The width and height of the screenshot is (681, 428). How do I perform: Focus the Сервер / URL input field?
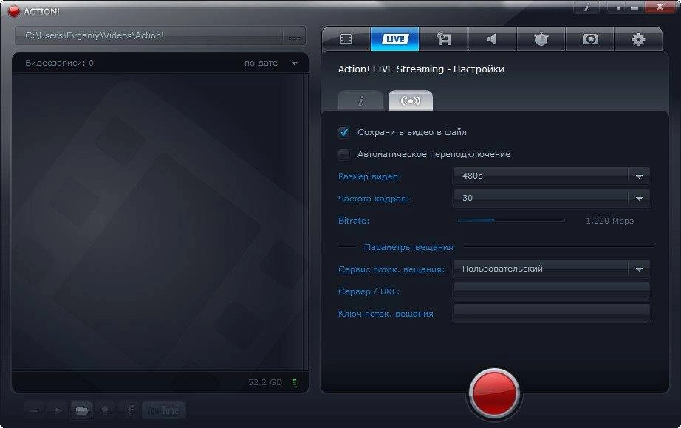pyautogui.click(x=551, y=291)
